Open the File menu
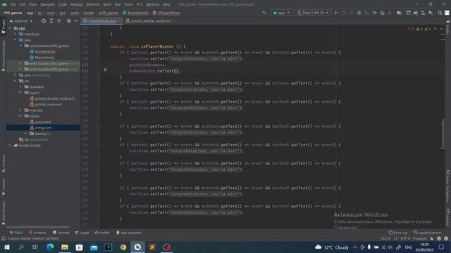This screenshot has height=253, width=451. [x=13, y=5]
